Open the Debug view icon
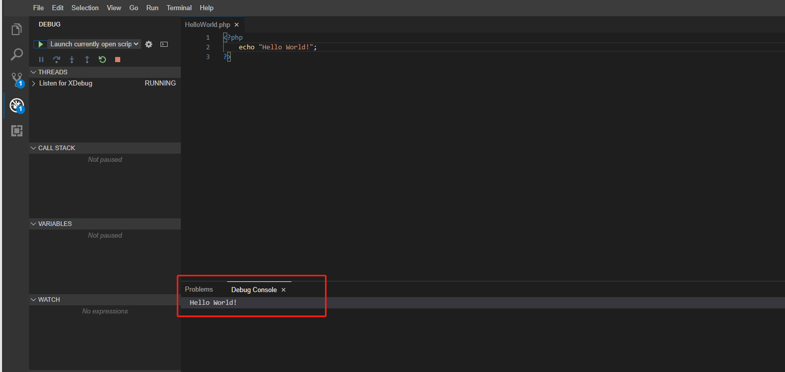This screenshot has height=372, width=785. [x=17, y=105]
